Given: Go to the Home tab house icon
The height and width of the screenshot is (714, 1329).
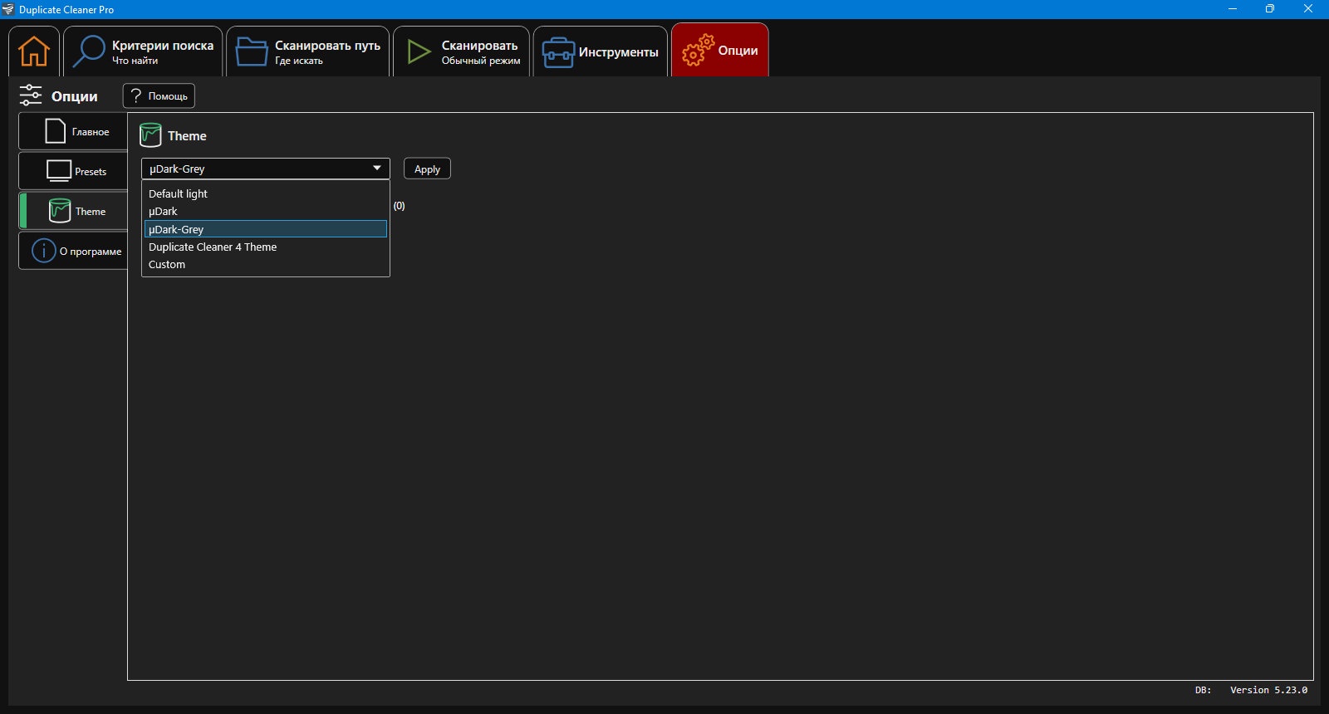Looking at the screenshot, I should (34, 51).
